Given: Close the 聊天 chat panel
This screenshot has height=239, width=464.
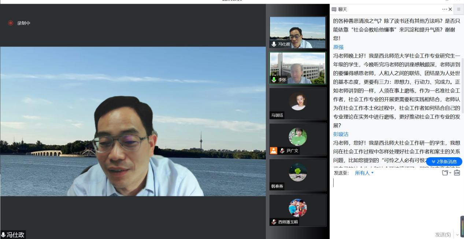Looking at the screenshot, I should point(450,9).
